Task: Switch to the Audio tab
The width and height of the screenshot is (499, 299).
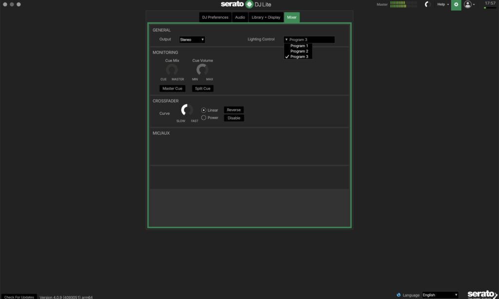Action: tap(240, 17)
